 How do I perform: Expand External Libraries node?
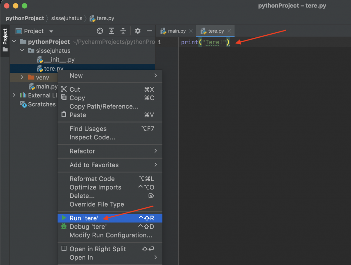14,95
